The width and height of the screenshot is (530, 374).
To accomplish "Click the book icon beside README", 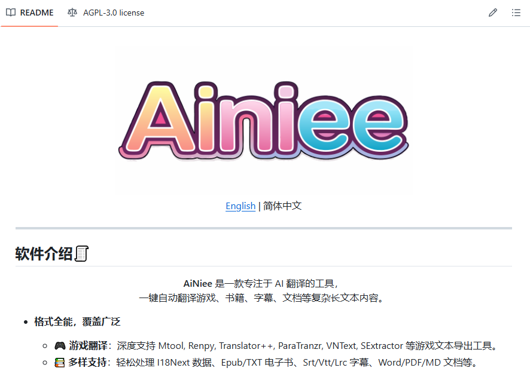I will pyautogui.click(x=11, y=13).
